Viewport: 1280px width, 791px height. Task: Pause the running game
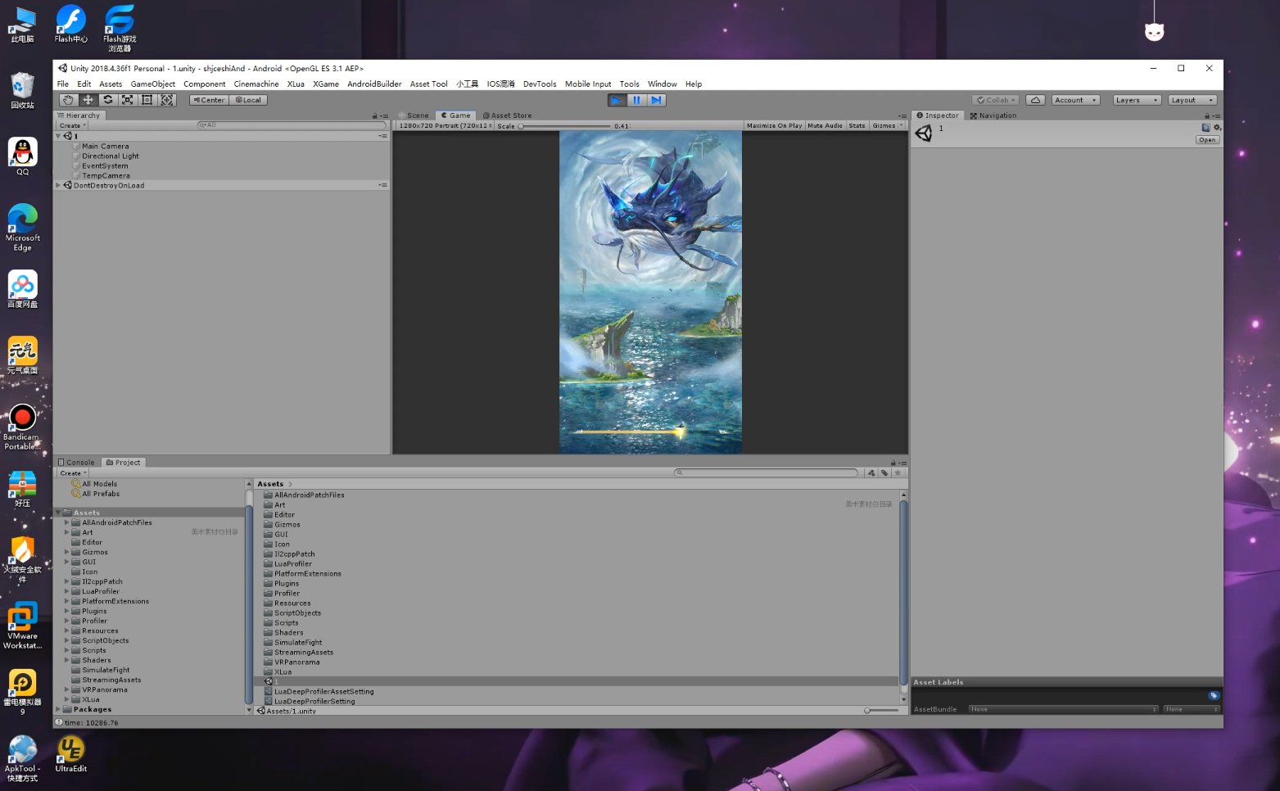tap(636, 100)
